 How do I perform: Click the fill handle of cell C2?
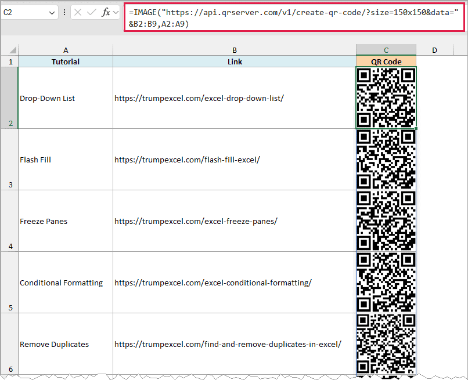tap(416, 129)
